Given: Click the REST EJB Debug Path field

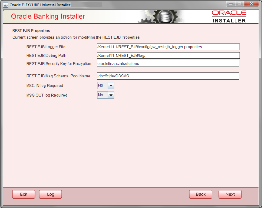Looking at the screenshot, I should tap(168, 55).
